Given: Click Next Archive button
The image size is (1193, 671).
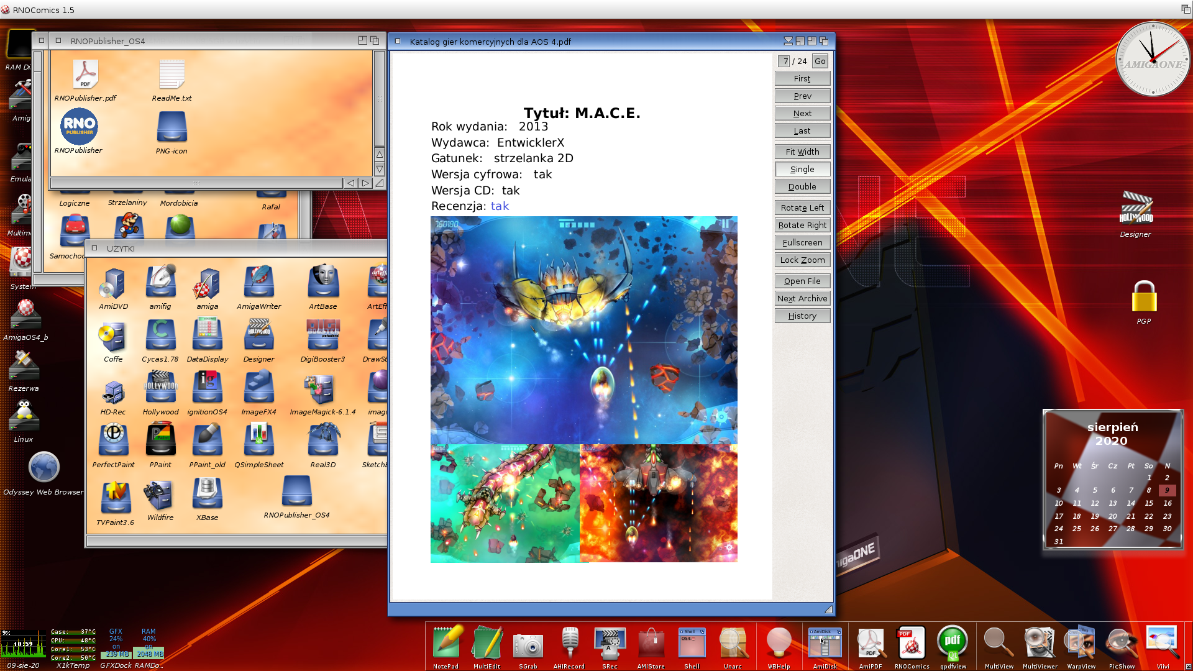Looking at the screenshot, I should 802,299.
